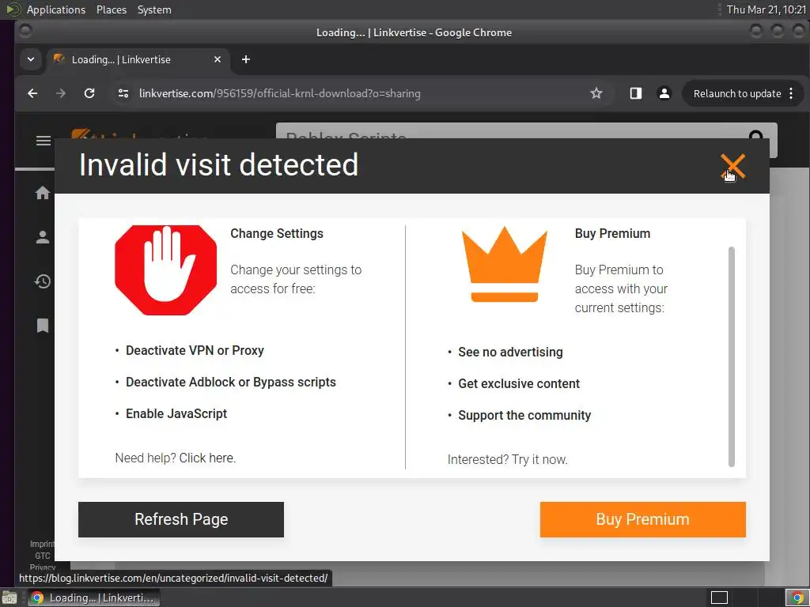Bookmark this page with the star icon
The image size is (810, 607).
coord(596,93)
